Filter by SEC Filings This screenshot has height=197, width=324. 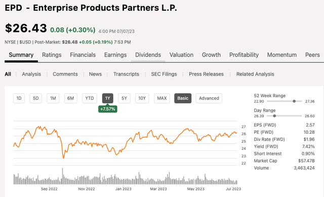pos(164,74)
